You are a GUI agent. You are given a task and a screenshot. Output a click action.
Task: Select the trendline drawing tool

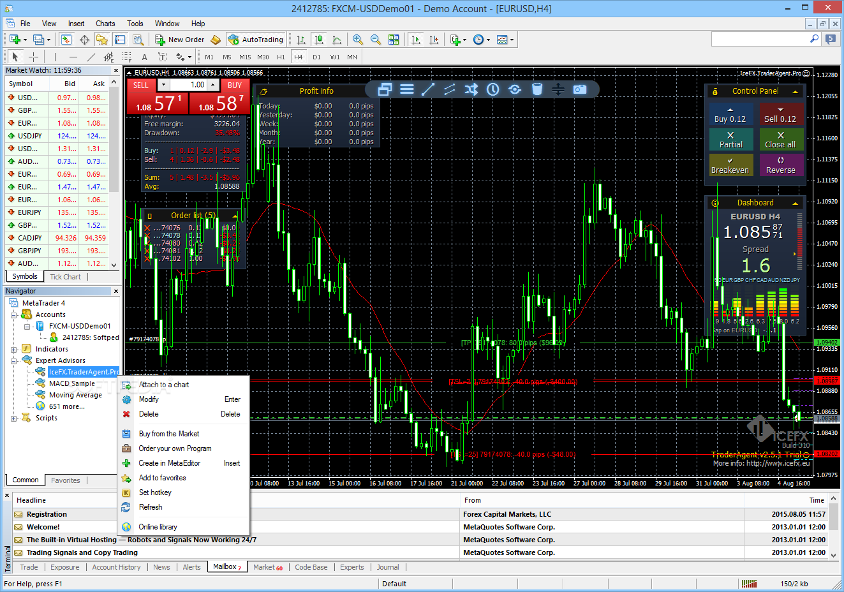pos(91,57)
